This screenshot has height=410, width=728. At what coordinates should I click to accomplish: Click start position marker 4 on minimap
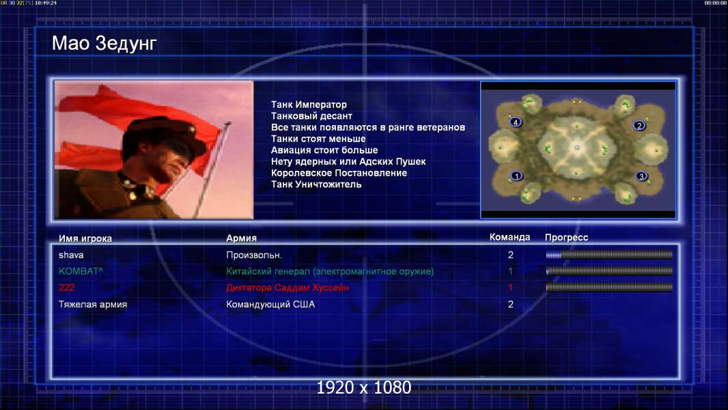(516, 122)
